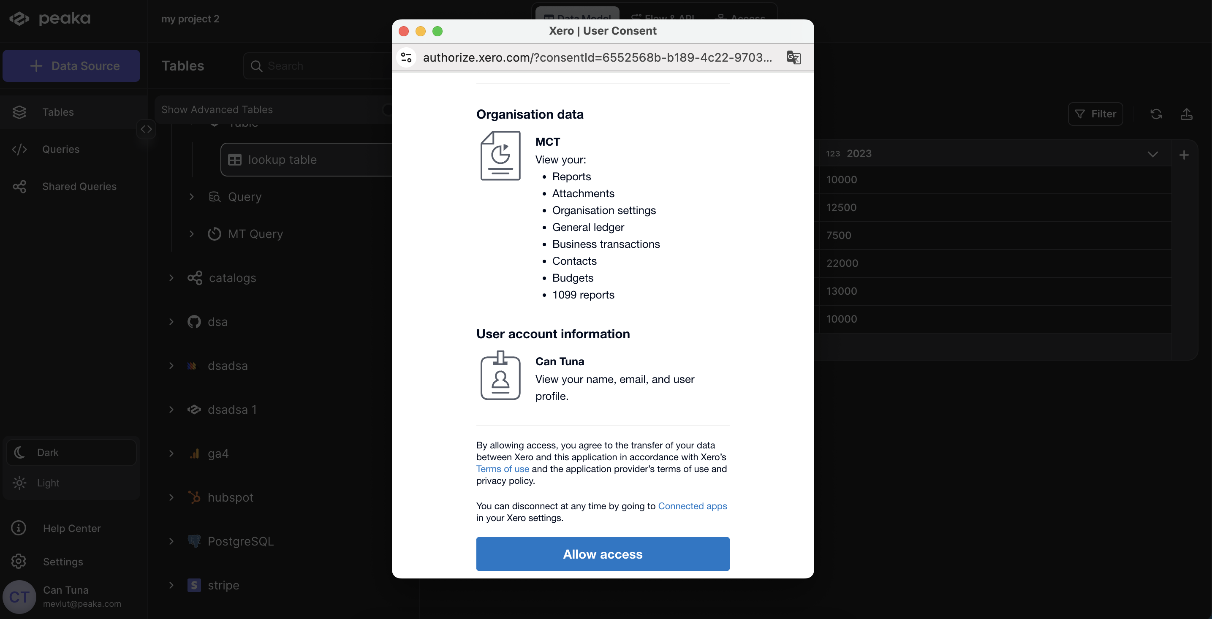Select the cell with value 22000
The image size is (1212, 619).
pos(995,263)
